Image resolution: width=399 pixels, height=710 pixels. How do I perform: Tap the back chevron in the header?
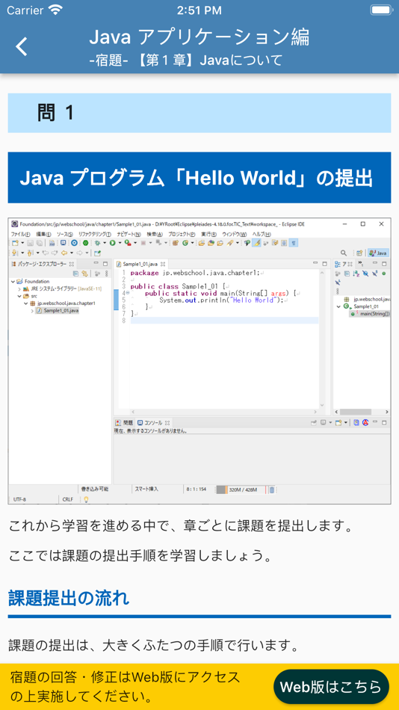click(x=22, y=46)
